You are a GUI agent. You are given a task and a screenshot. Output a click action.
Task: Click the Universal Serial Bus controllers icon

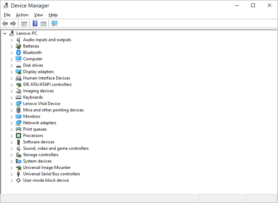click(19, 174)
